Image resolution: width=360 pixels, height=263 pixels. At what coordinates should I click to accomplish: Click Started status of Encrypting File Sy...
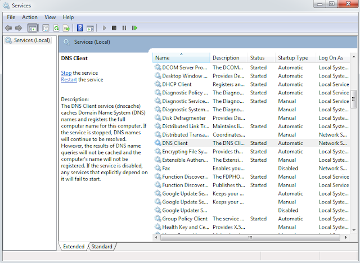(258, 152)
